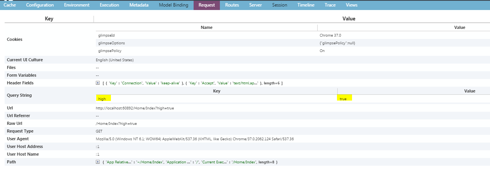Expand the Header Fields plus box
The image size is (490, 173).
tap(98, 83)
